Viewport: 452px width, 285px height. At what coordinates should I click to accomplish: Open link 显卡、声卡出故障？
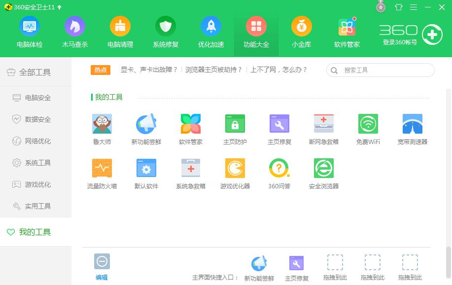coord(149,70)
